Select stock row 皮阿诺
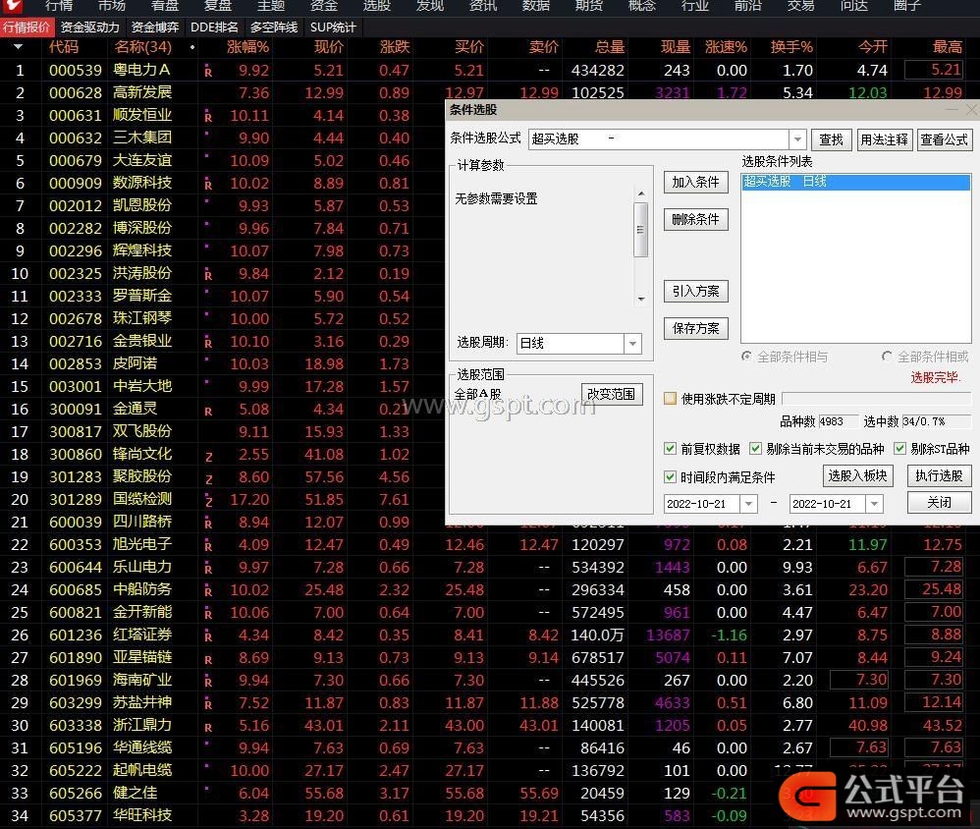 (223, 363)
